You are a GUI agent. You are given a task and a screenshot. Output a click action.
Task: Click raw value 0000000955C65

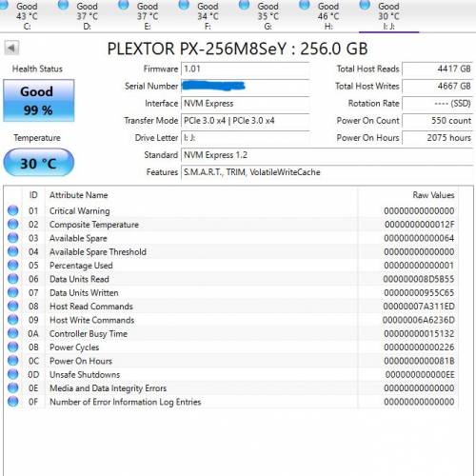click(x=419, y=293)
